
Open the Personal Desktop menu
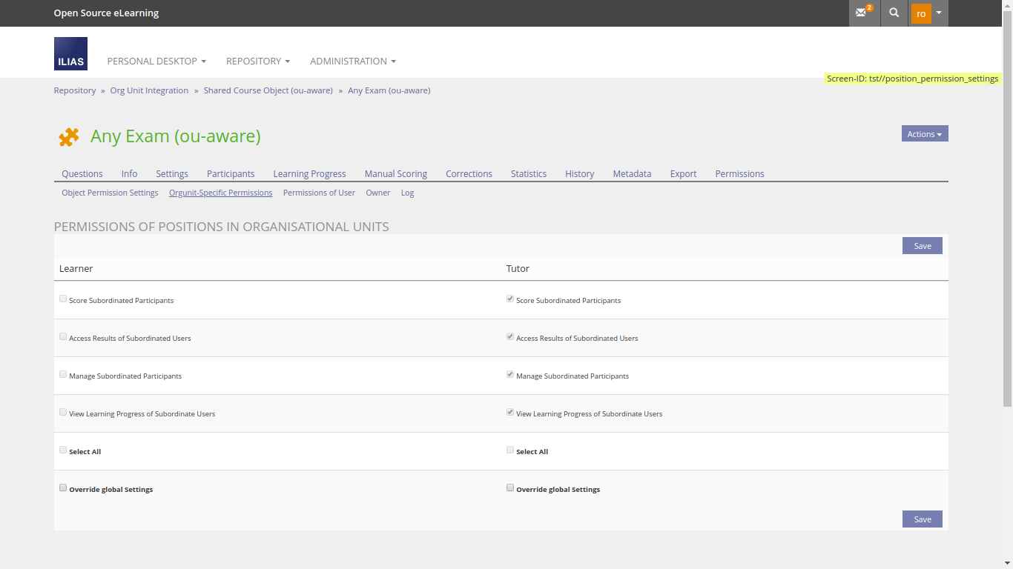click(156, 61)
